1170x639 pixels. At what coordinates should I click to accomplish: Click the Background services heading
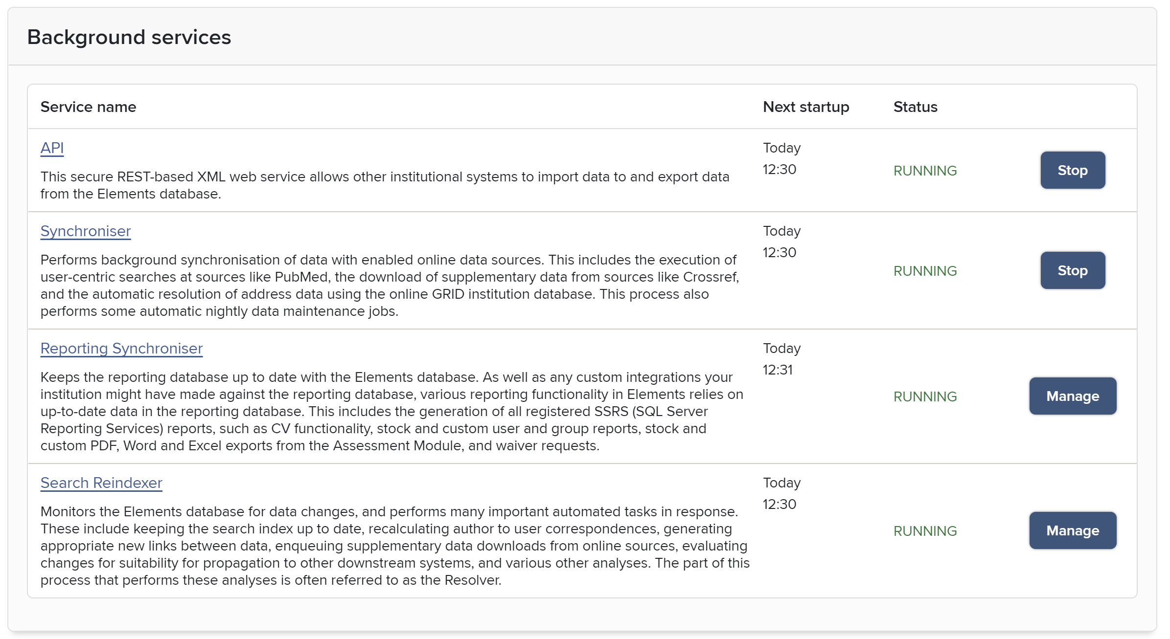(129, 37)
